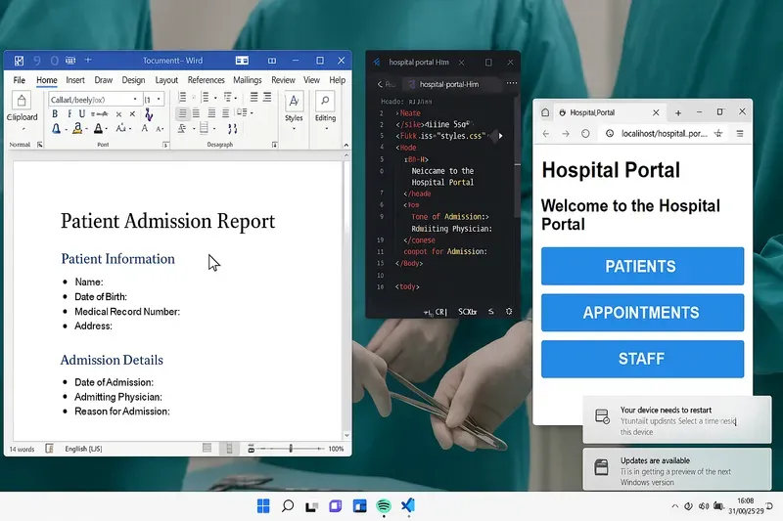This screenshot has height=521, width=783.
Task: Click the browser home icon
Action: (x=545, y=112)
